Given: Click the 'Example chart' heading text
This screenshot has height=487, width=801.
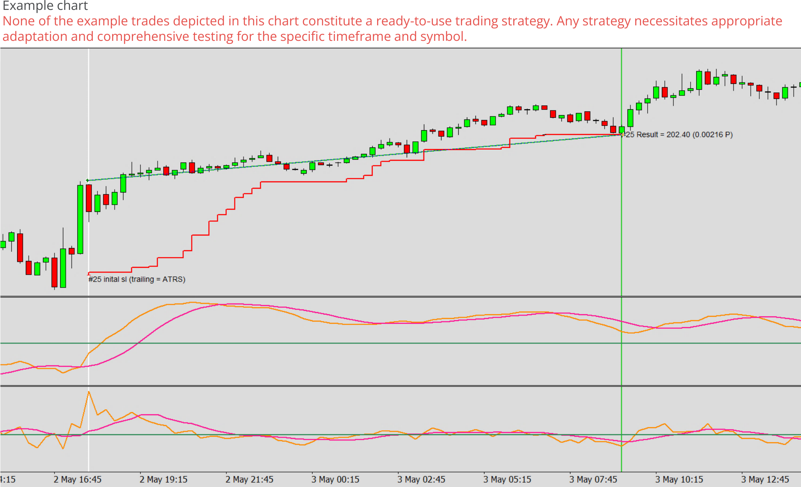Looking at the screenshot, I should point(45,6).
